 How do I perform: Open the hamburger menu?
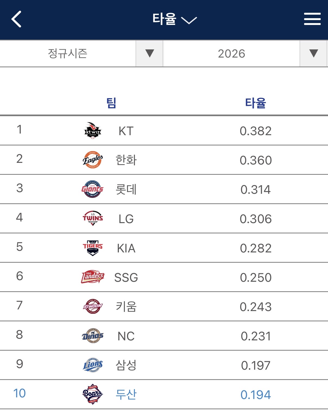tap(312, 19)
